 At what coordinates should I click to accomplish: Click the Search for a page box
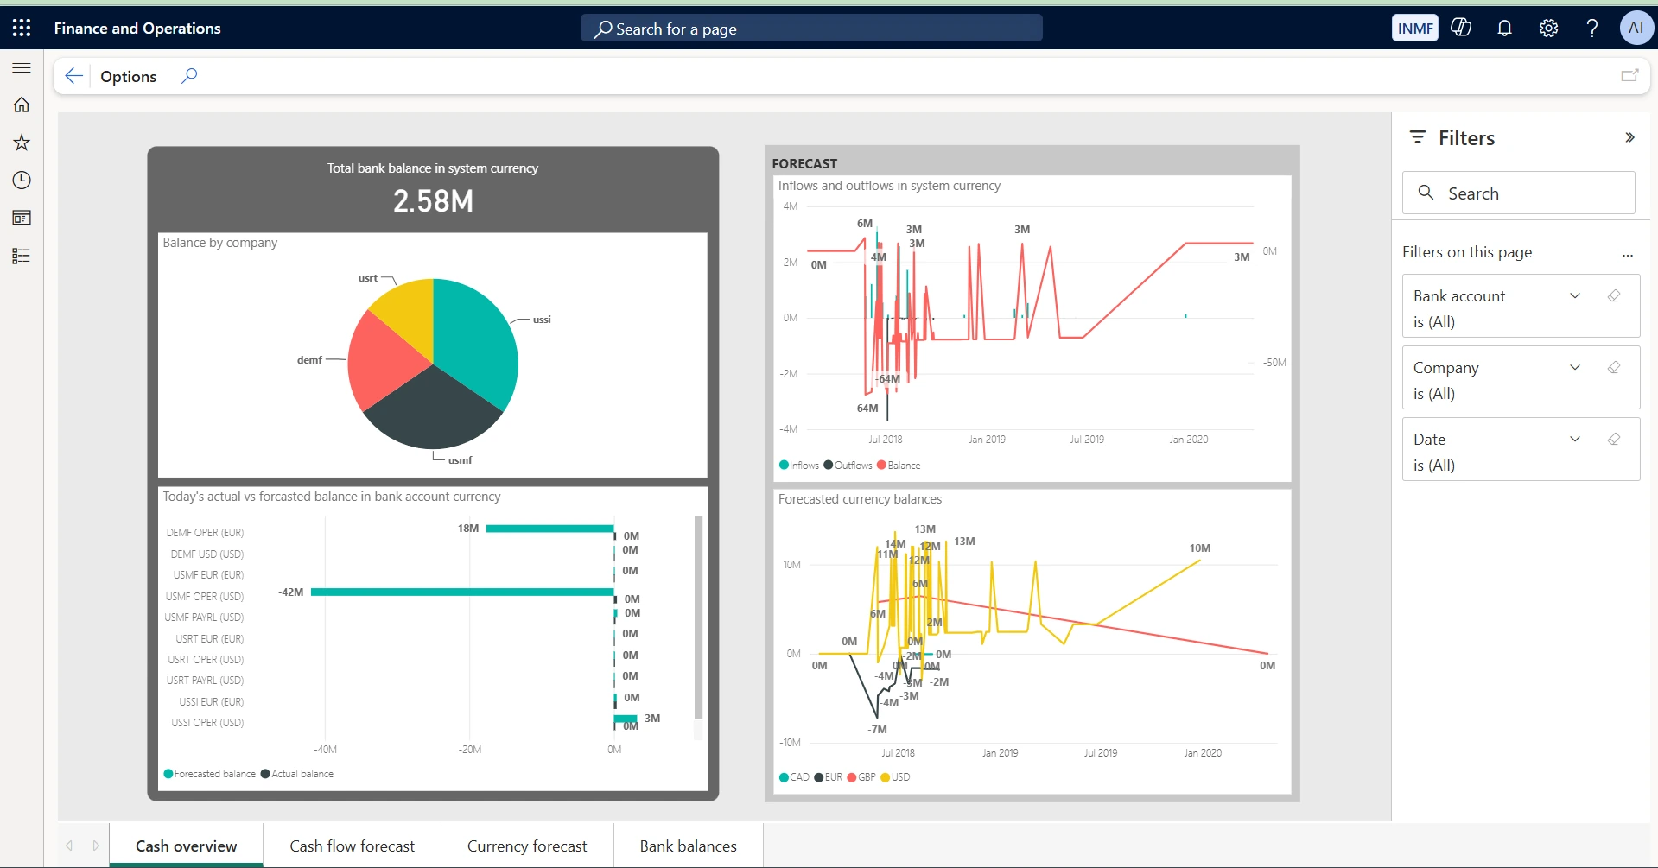point(811,29)
